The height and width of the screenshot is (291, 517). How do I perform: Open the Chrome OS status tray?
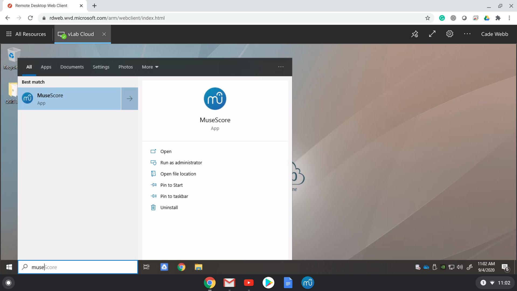point(495,283)
